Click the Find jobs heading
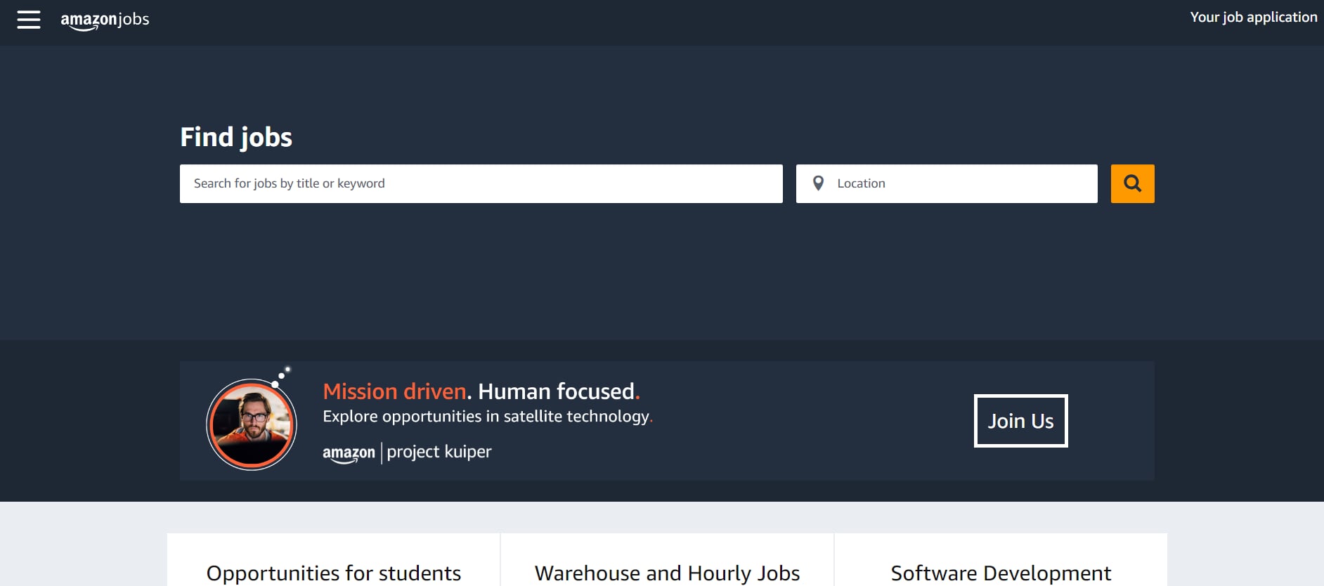 [x=236, y=137]
